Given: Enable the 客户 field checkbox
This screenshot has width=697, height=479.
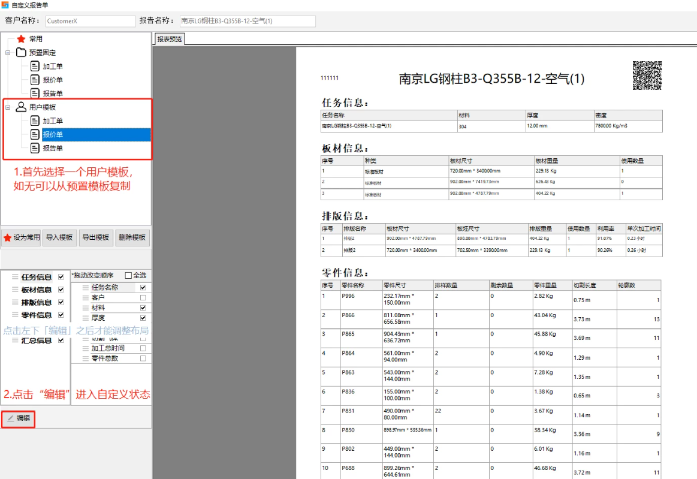Looking at the screenshot, I should click(143, 297).
